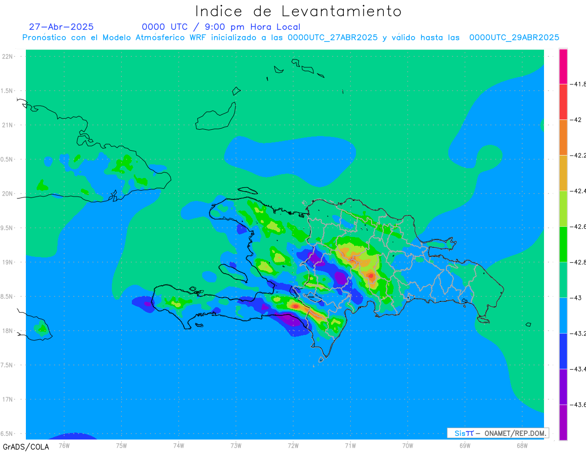This screenshot has width=586, height=452.
Task: Click the legend value "-42.2"
Action: [579, 155]
